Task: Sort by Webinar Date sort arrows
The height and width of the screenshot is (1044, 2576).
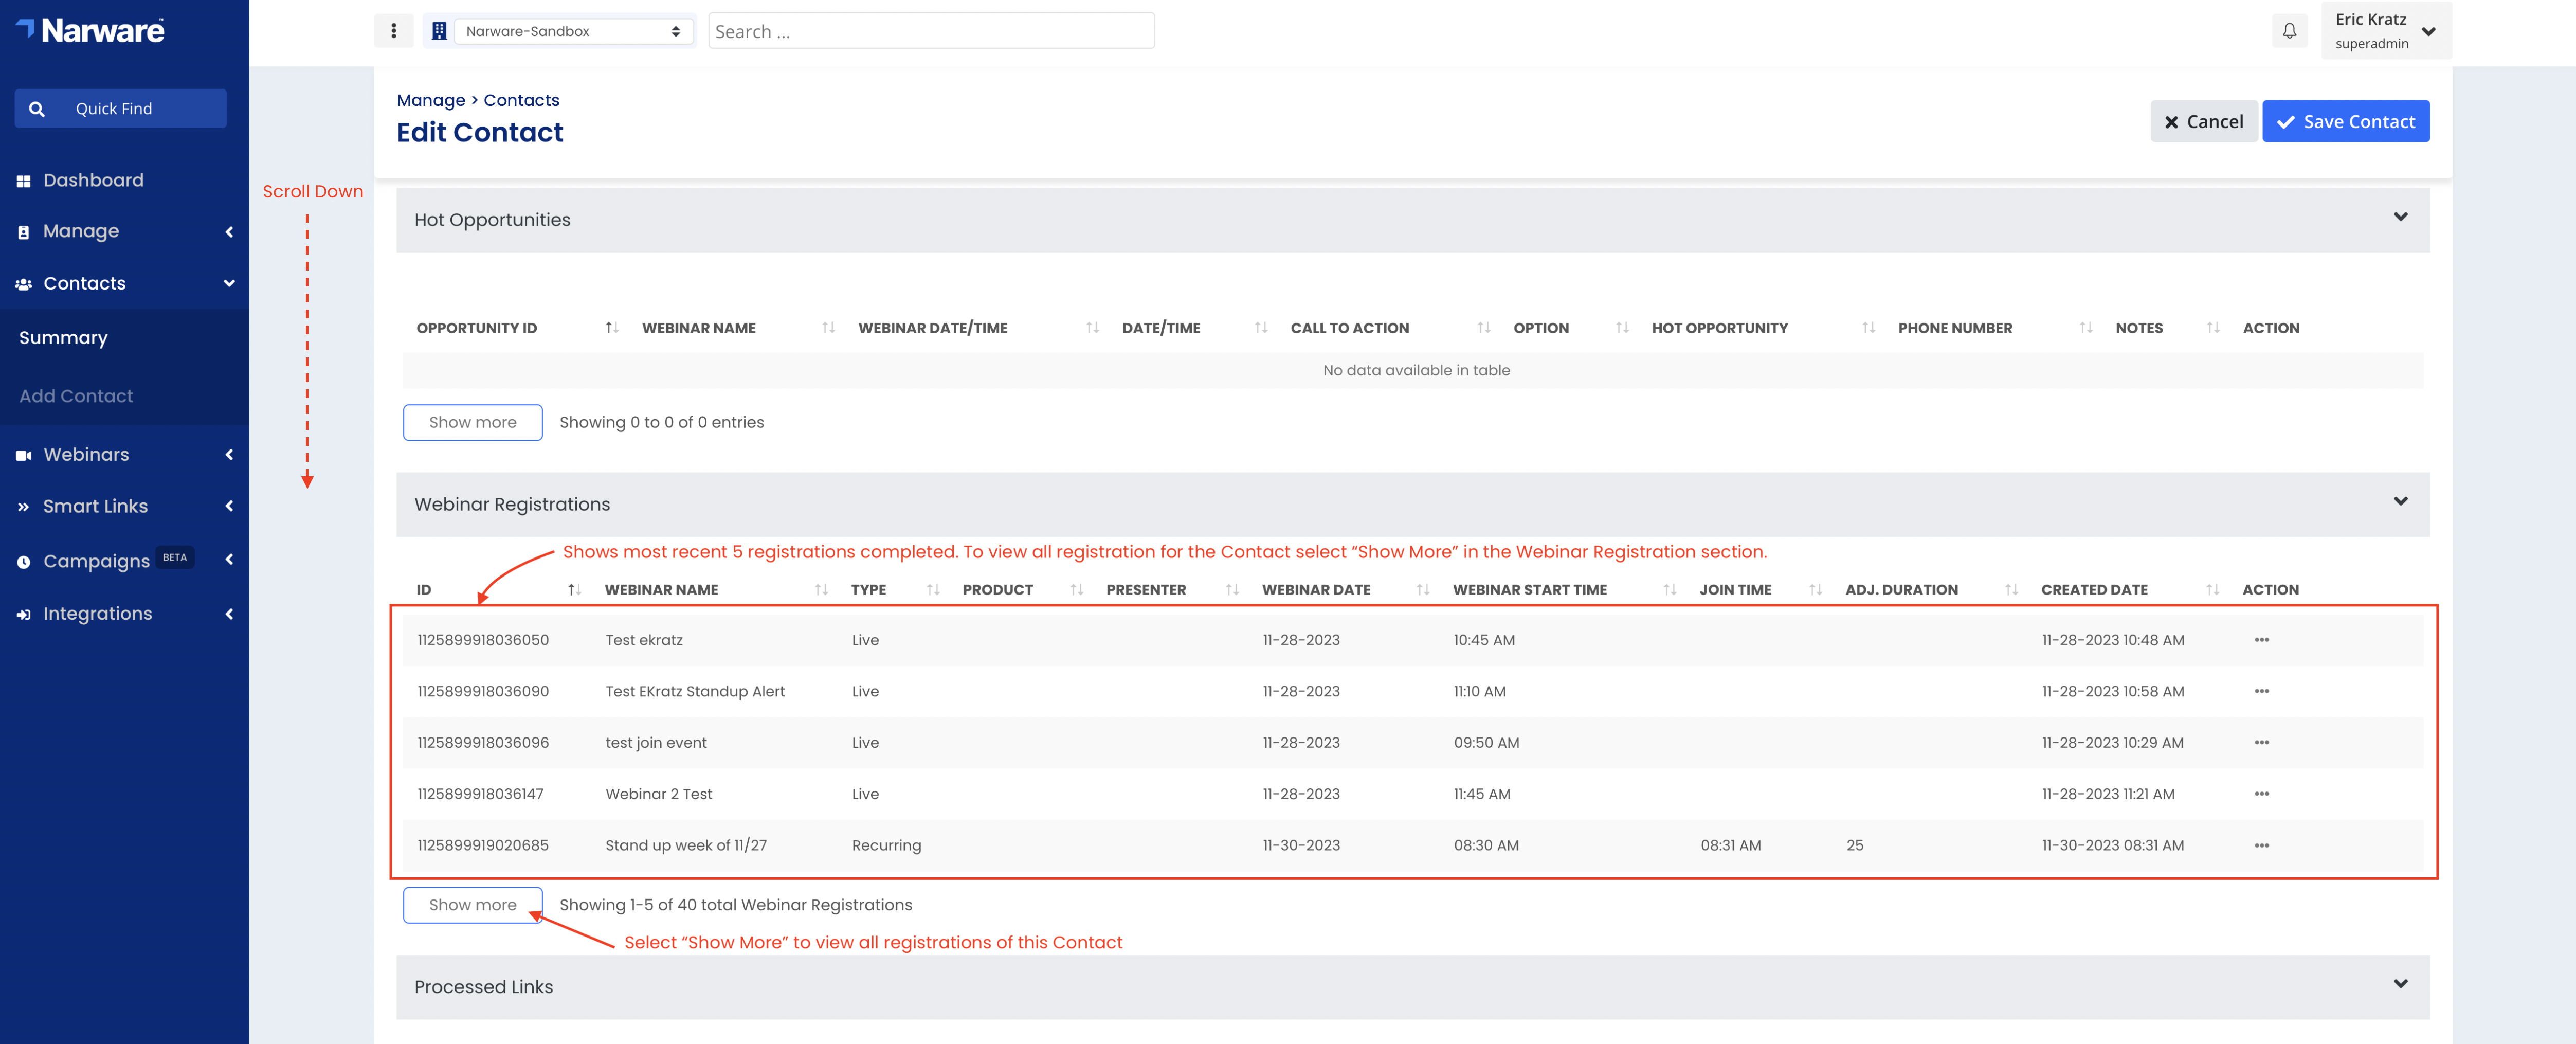Action: point(1423,590)
